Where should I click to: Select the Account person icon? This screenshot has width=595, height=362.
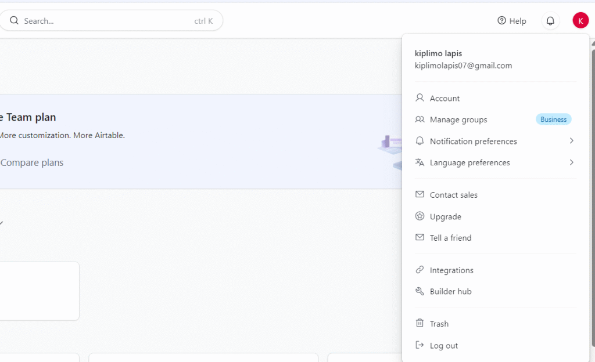420,97
